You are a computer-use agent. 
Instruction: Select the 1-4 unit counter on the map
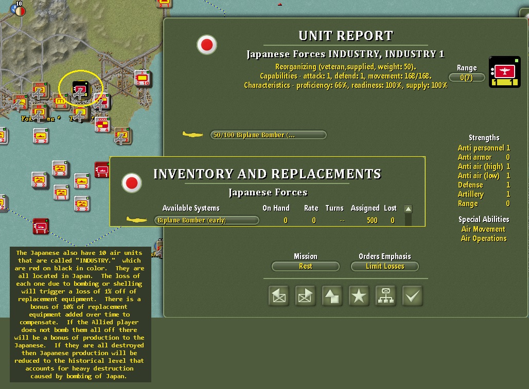click(61, 101)
